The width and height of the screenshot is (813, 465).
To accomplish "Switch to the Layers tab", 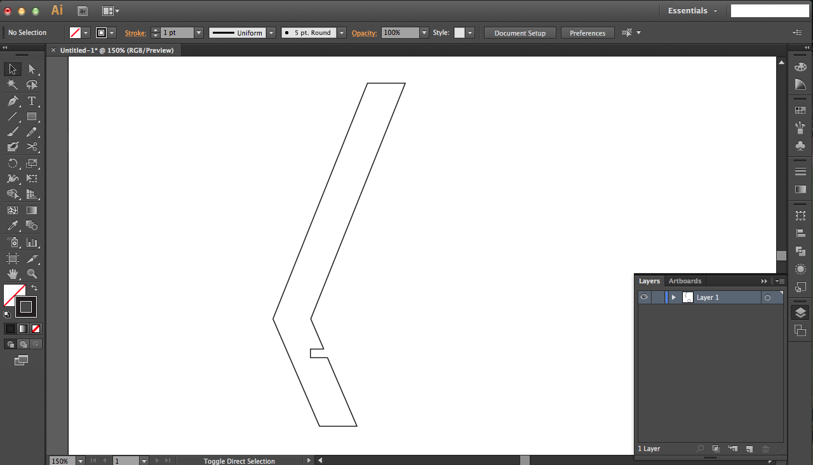I will [x=649, y=281].
